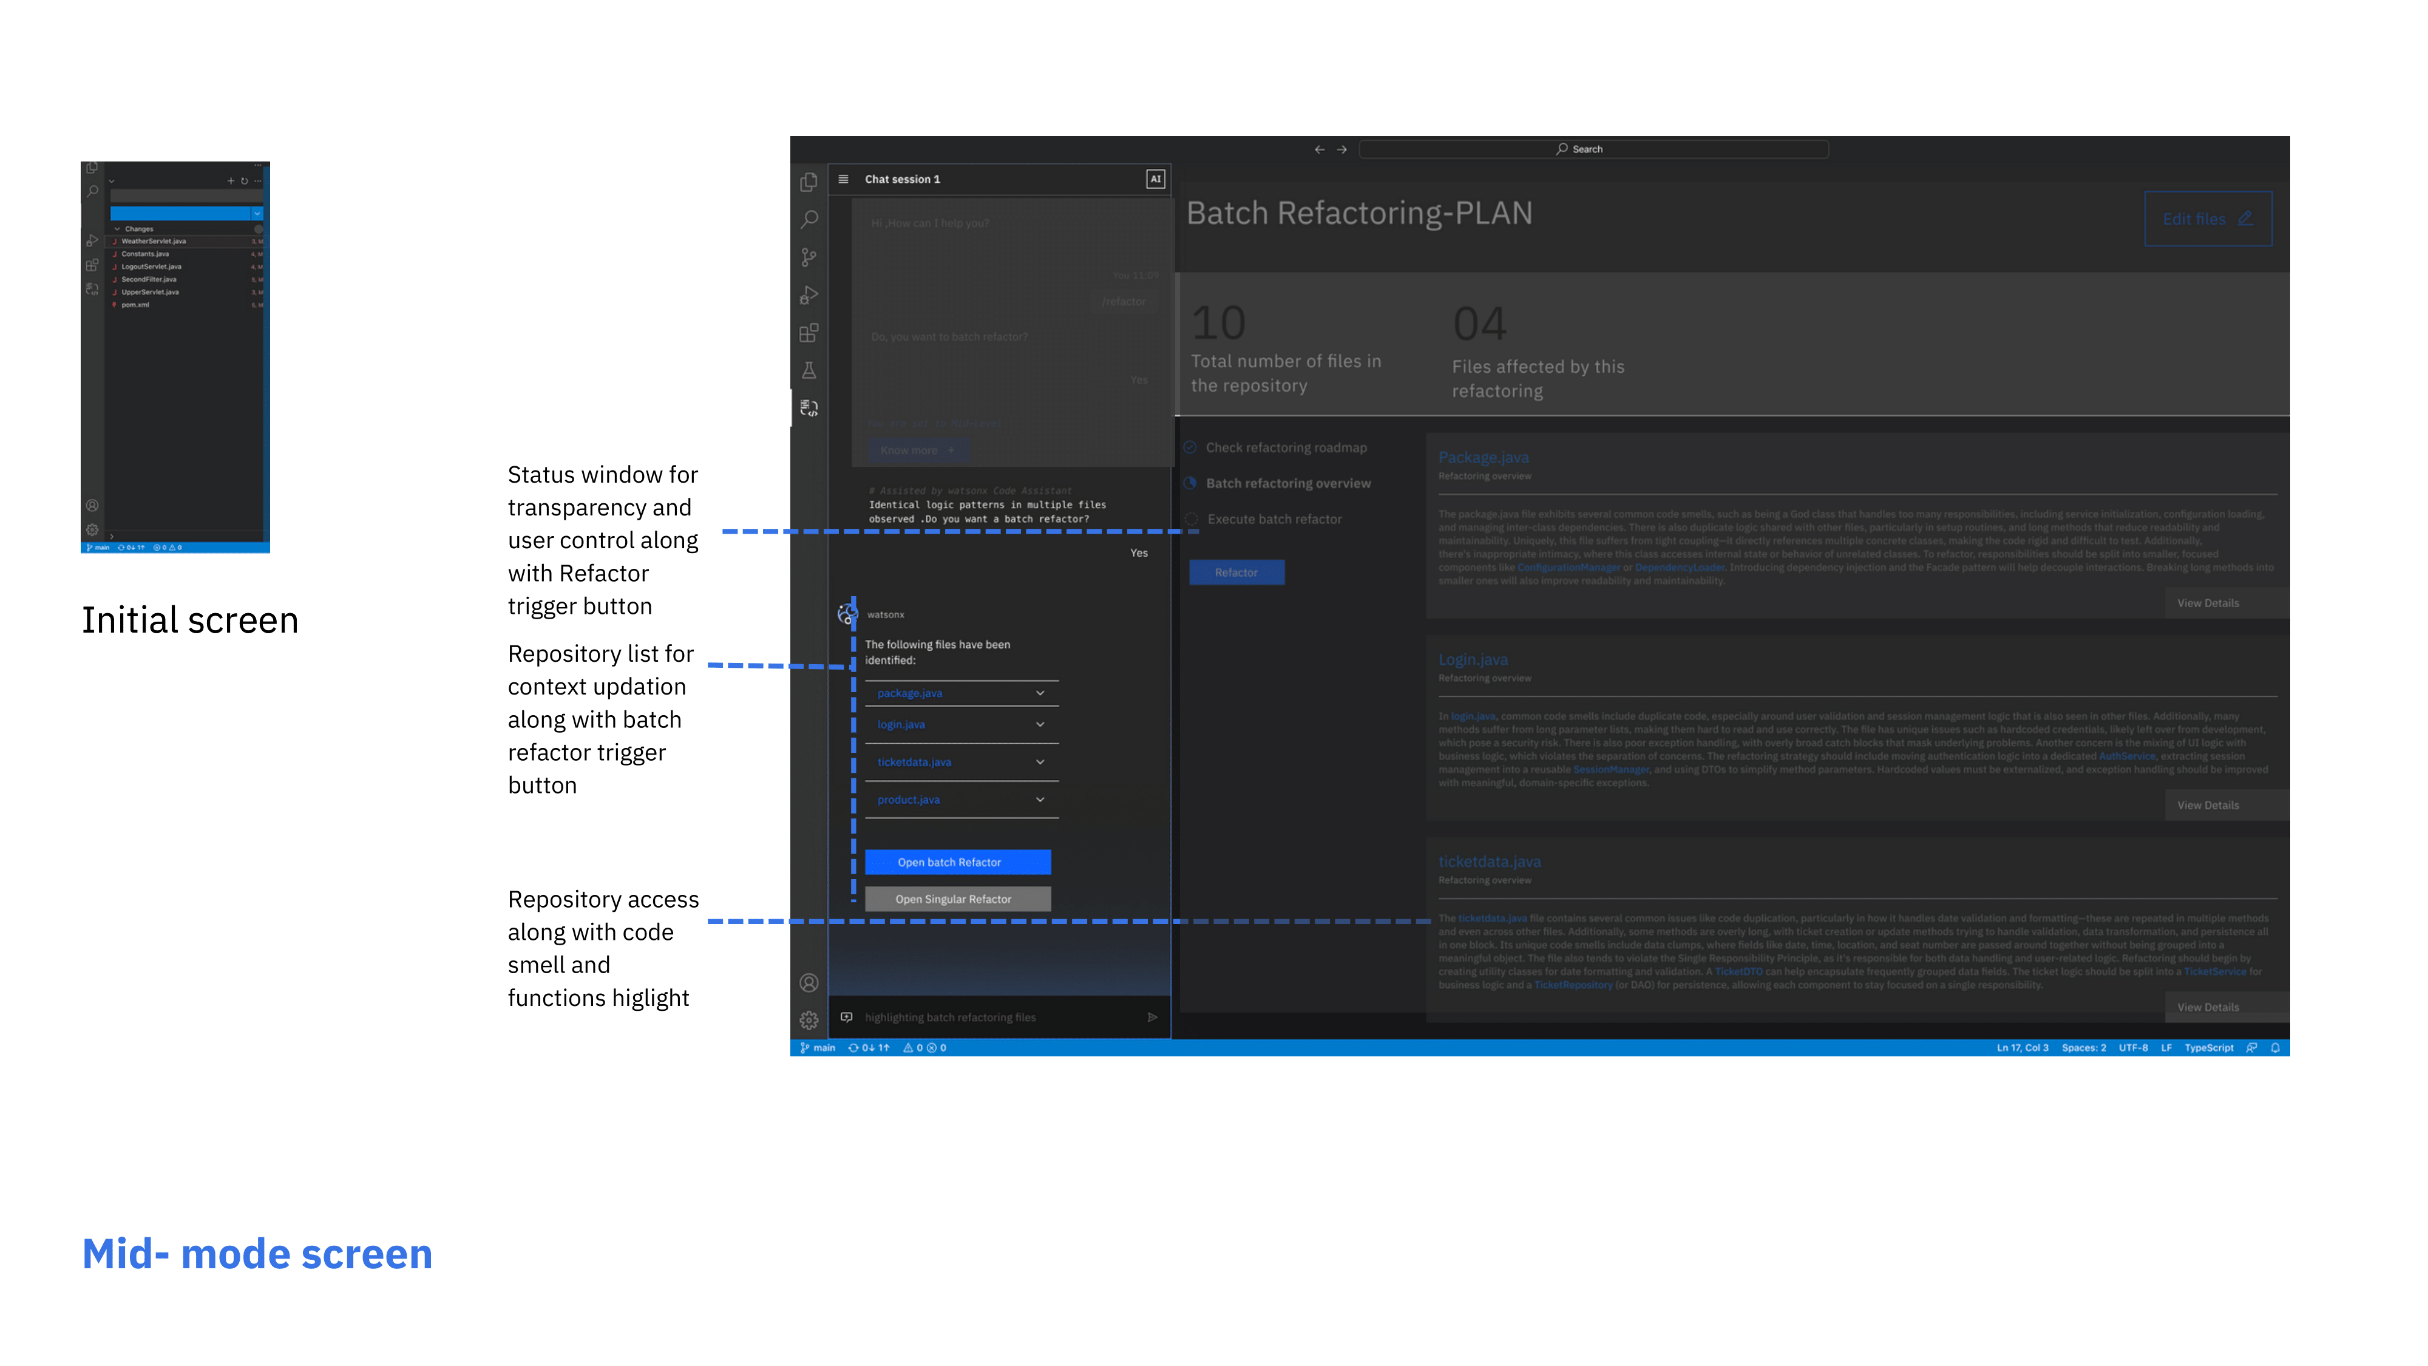
Task: Go back with the left arrow near Search
Action: tap(1320, 149)
